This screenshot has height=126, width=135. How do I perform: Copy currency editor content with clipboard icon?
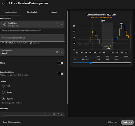(x=54, y=114)
